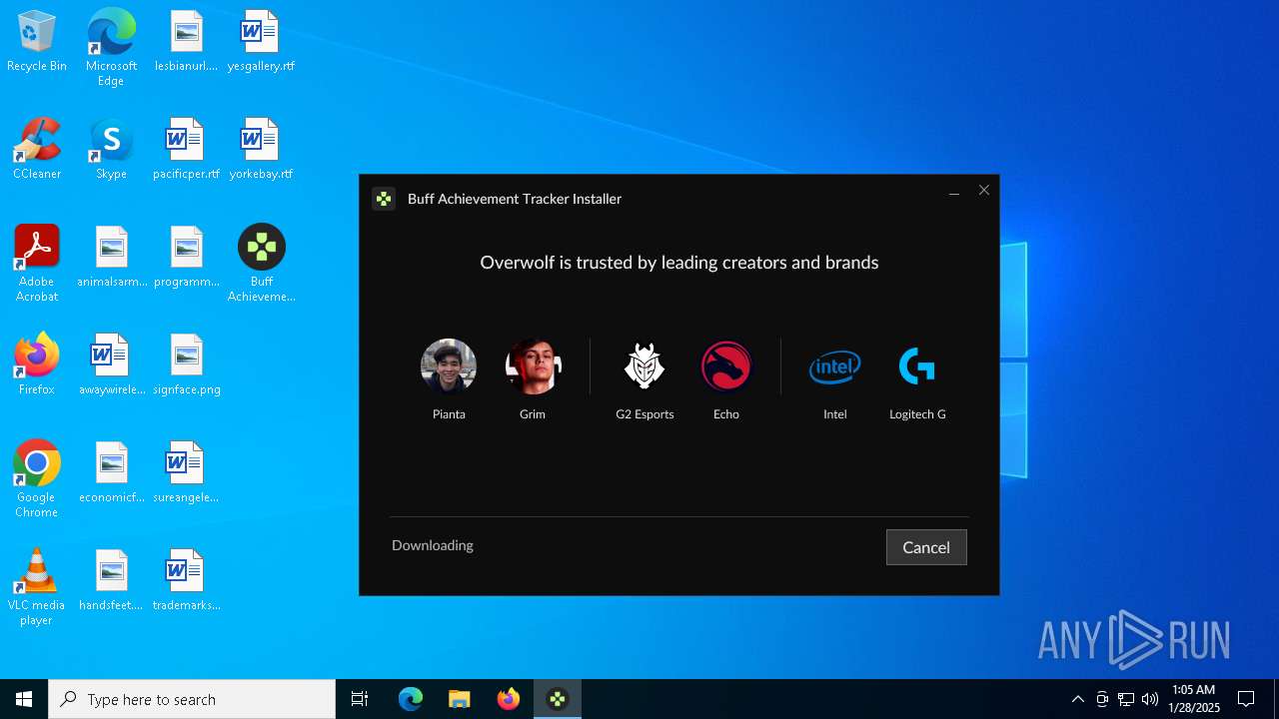
Task: Click the Buff Achievement desktop shortcut
Action: coord(261,264)
